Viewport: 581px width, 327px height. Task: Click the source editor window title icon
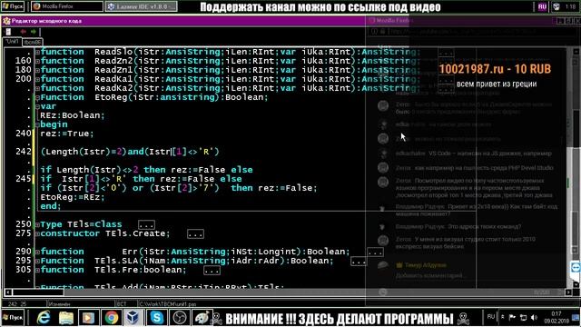(x=6, y=21)
